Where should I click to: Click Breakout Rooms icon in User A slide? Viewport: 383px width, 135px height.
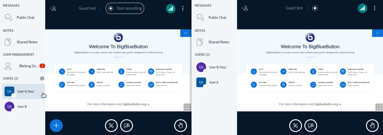[151, 71]
